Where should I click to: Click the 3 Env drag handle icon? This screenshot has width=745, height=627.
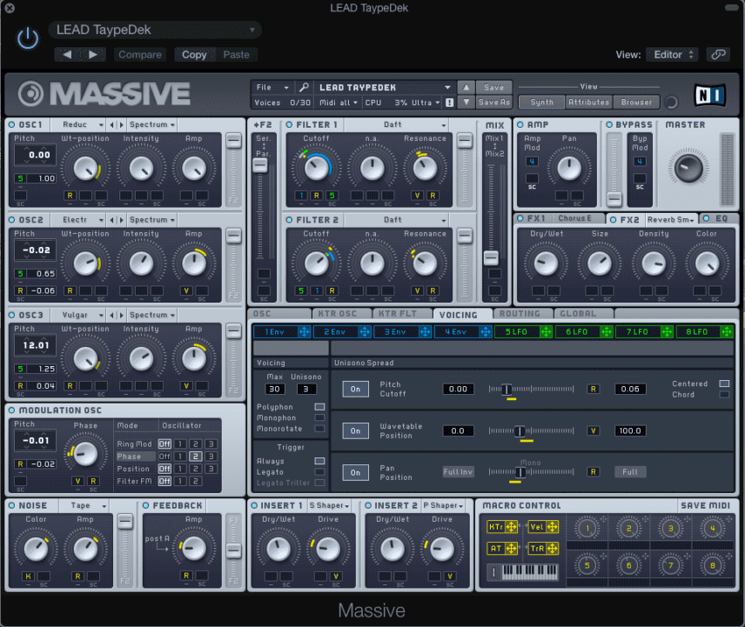tap(425, 332)
